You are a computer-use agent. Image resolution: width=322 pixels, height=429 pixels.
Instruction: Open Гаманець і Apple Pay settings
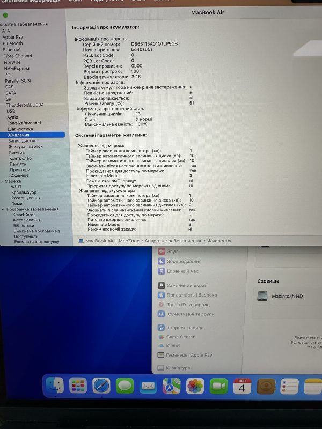[x=185, y=355]
